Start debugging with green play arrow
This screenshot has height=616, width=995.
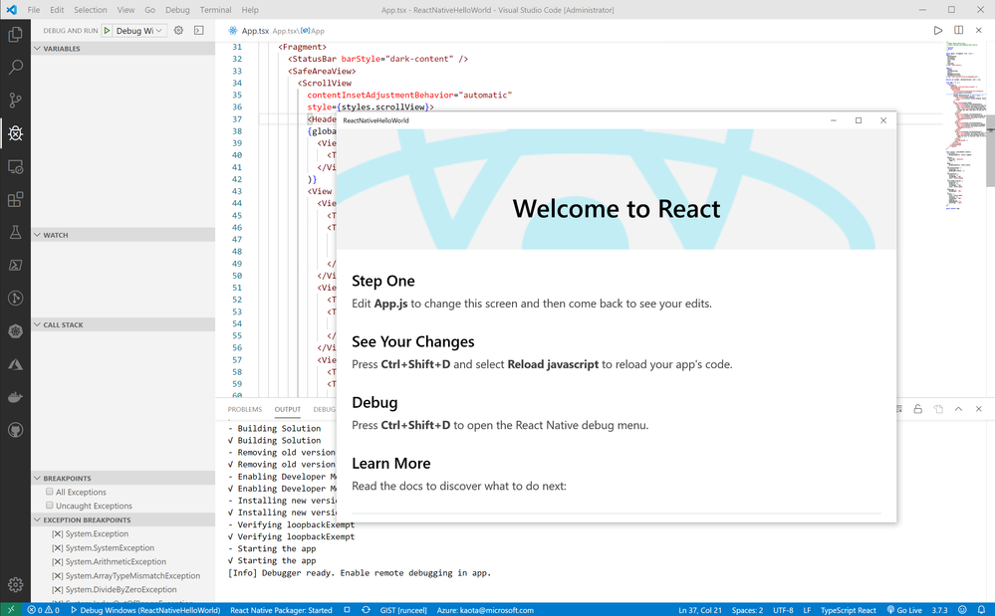108,31
